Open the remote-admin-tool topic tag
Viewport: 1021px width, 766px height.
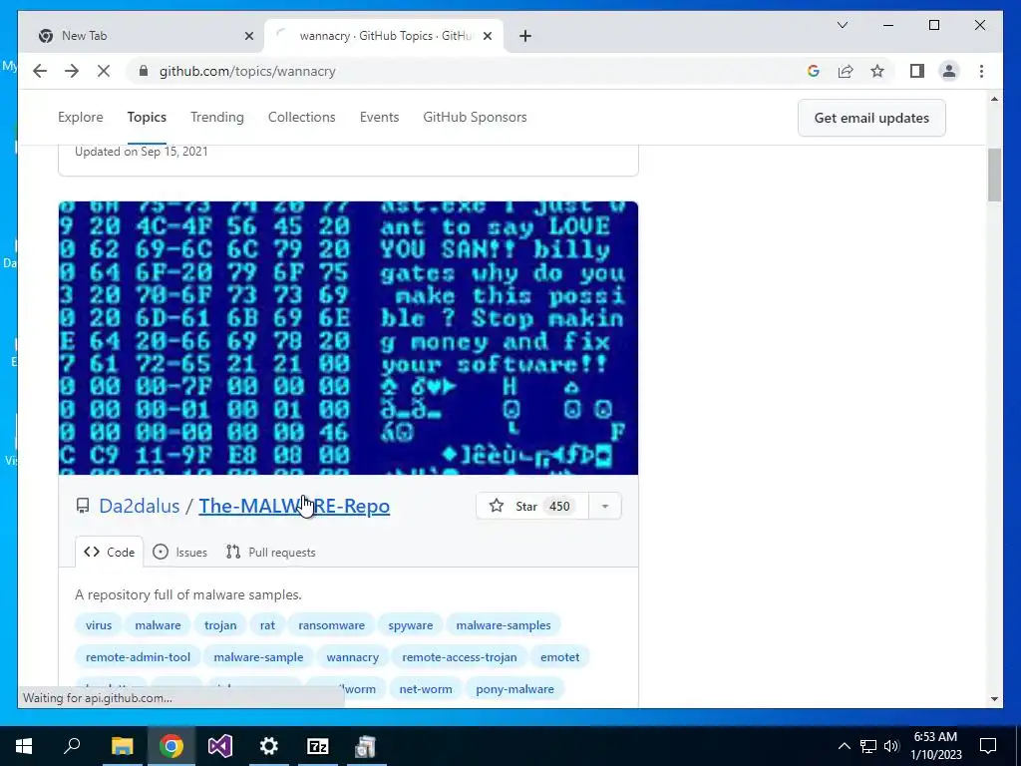point(138,657)
